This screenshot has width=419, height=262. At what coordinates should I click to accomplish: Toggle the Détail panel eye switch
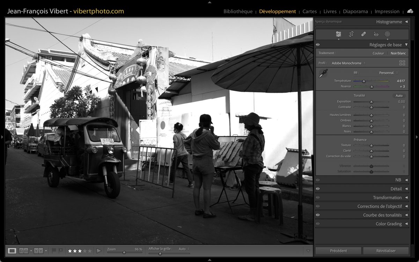coord(318,189)
